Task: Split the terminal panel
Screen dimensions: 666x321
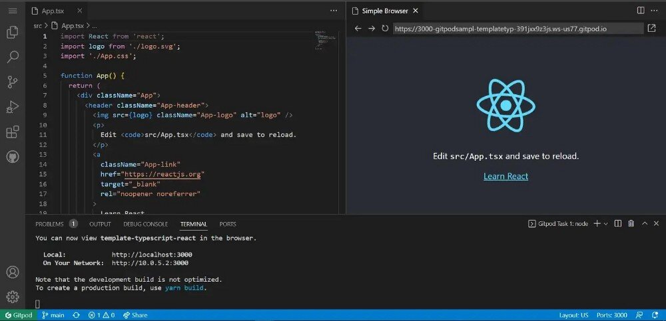Action: (x=618, y=224)
